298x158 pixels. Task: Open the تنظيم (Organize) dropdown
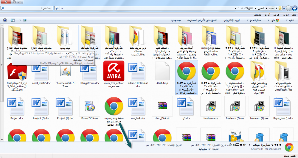(287, 20)
